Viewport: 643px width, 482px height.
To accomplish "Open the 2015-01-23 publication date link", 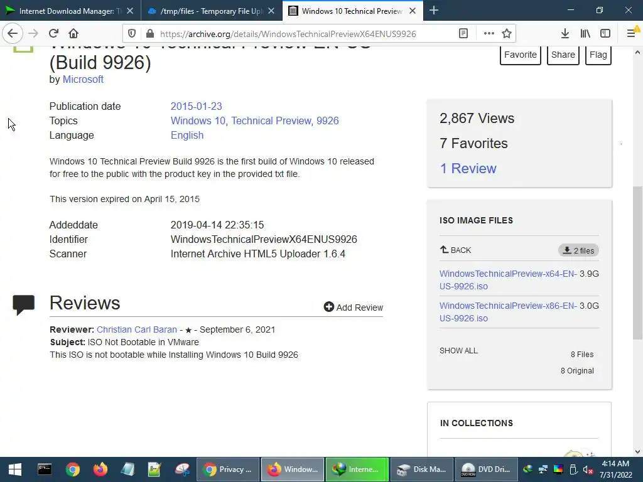I will pyautogui.click(x=196, y=106).
